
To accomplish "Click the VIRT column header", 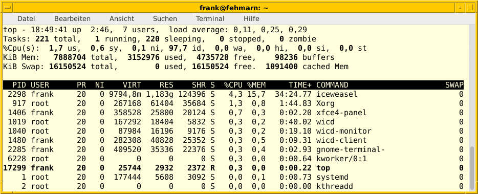I will coord(132,85).
